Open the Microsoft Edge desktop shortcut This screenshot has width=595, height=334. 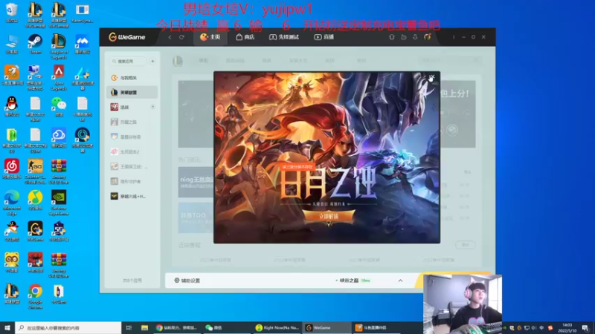[x=12, y=203]
